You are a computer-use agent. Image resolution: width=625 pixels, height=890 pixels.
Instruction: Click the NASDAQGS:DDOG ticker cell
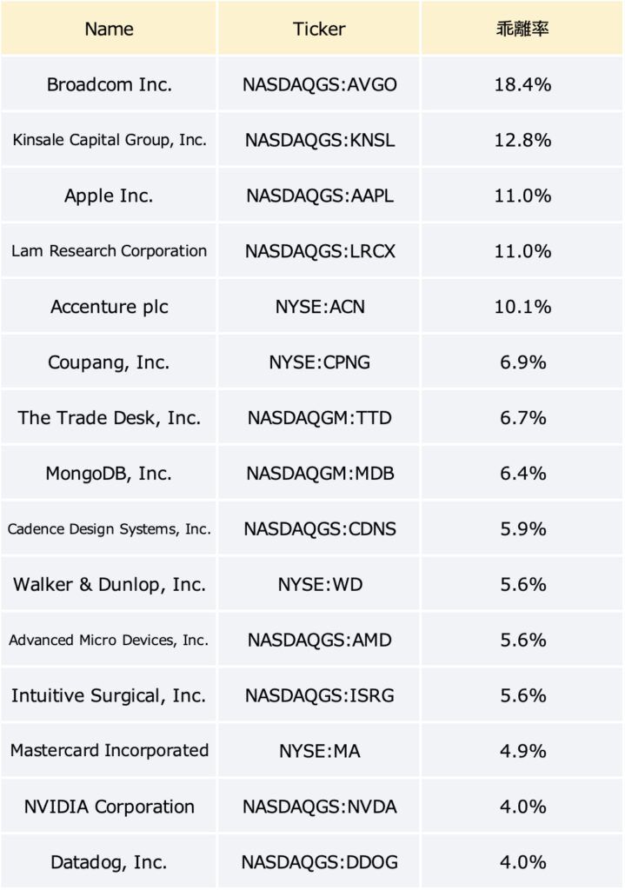[318, 862]
